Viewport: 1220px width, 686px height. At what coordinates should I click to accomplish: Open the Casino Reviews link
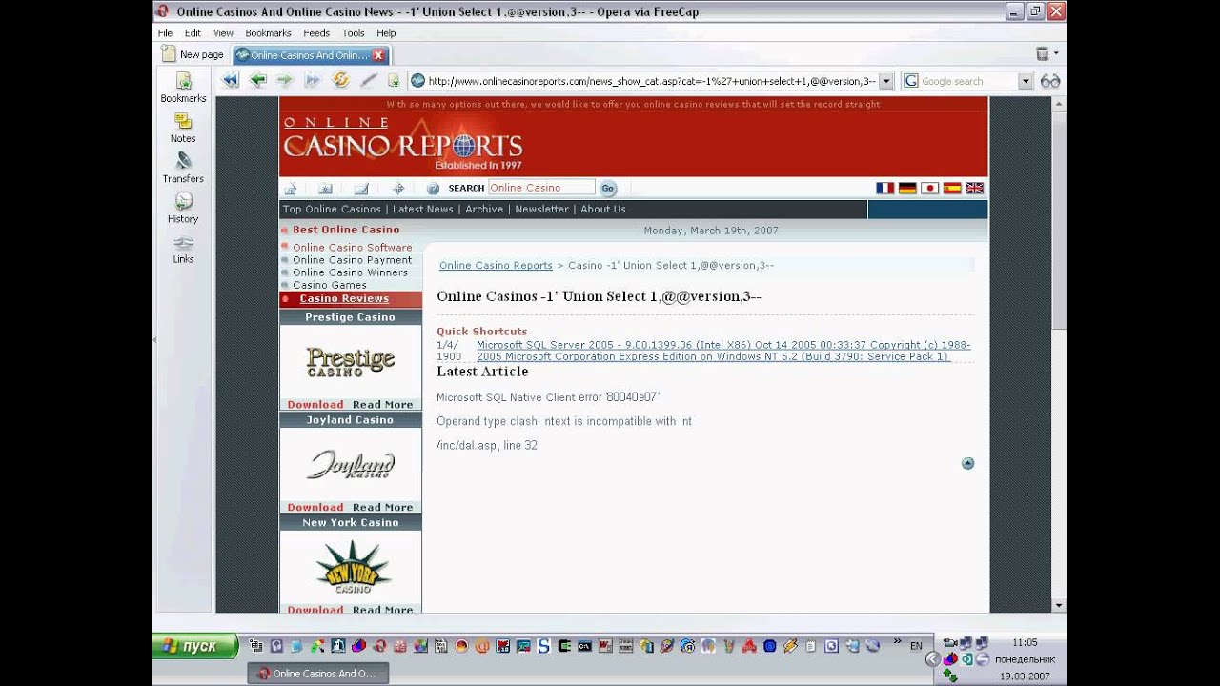click(x=344, y=298)
